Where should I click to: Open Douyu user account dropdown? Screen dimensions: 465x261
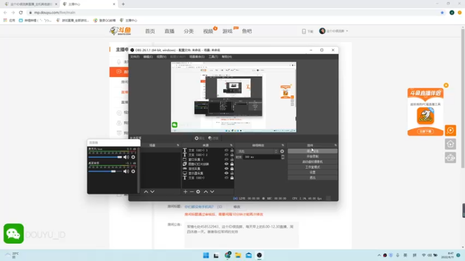pyautogui.click(x=334, y=31)
